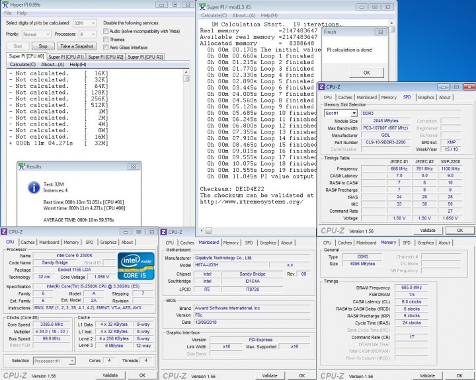Click Take a Snapshot button
This screenshot has height=380, width=476.
(x=77, y=46)
